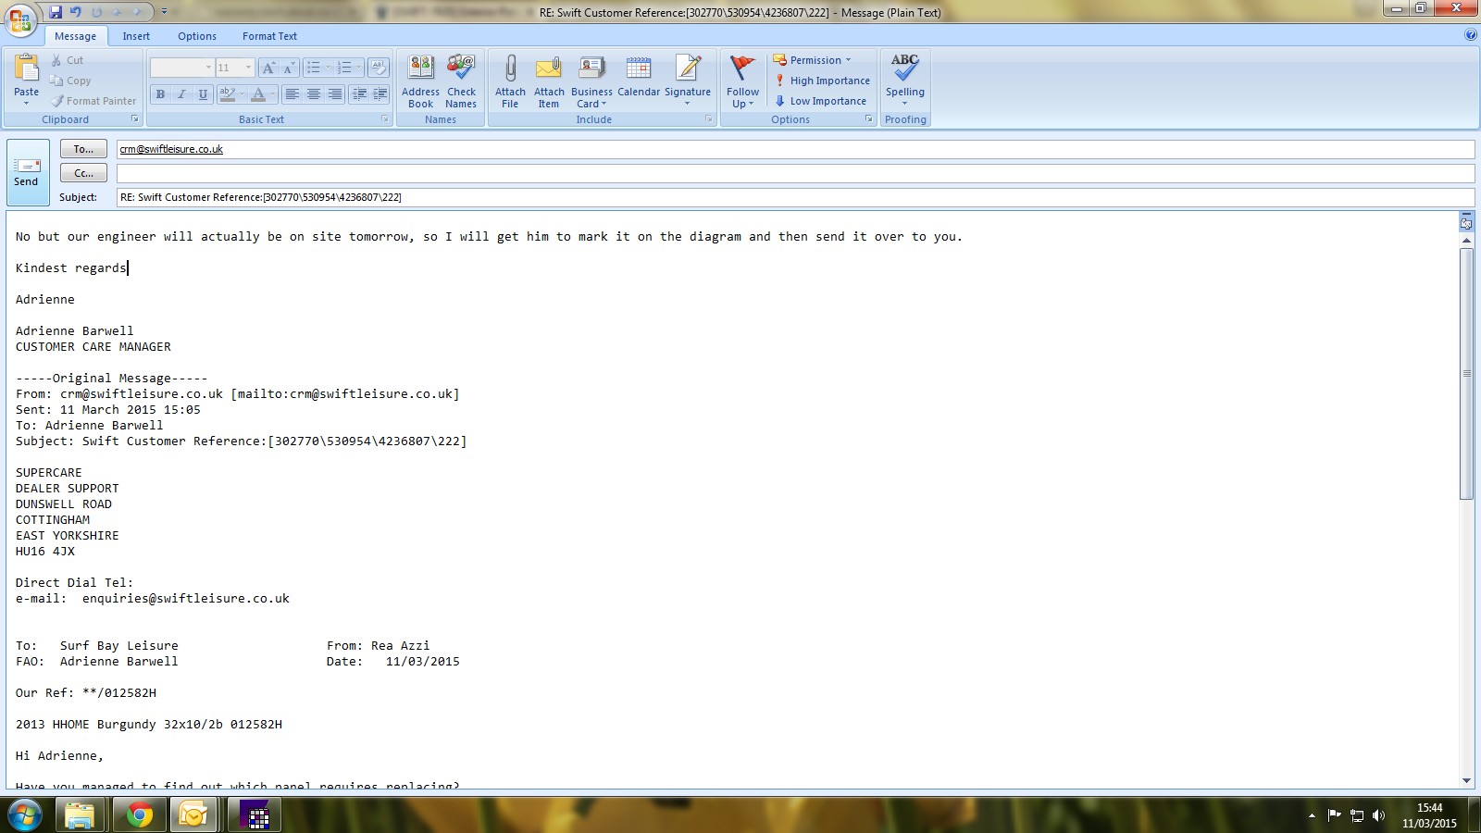The width and height of the screenshot is (1481, 833).
Task: Click the Signature icon
Action: click(688, 80)
